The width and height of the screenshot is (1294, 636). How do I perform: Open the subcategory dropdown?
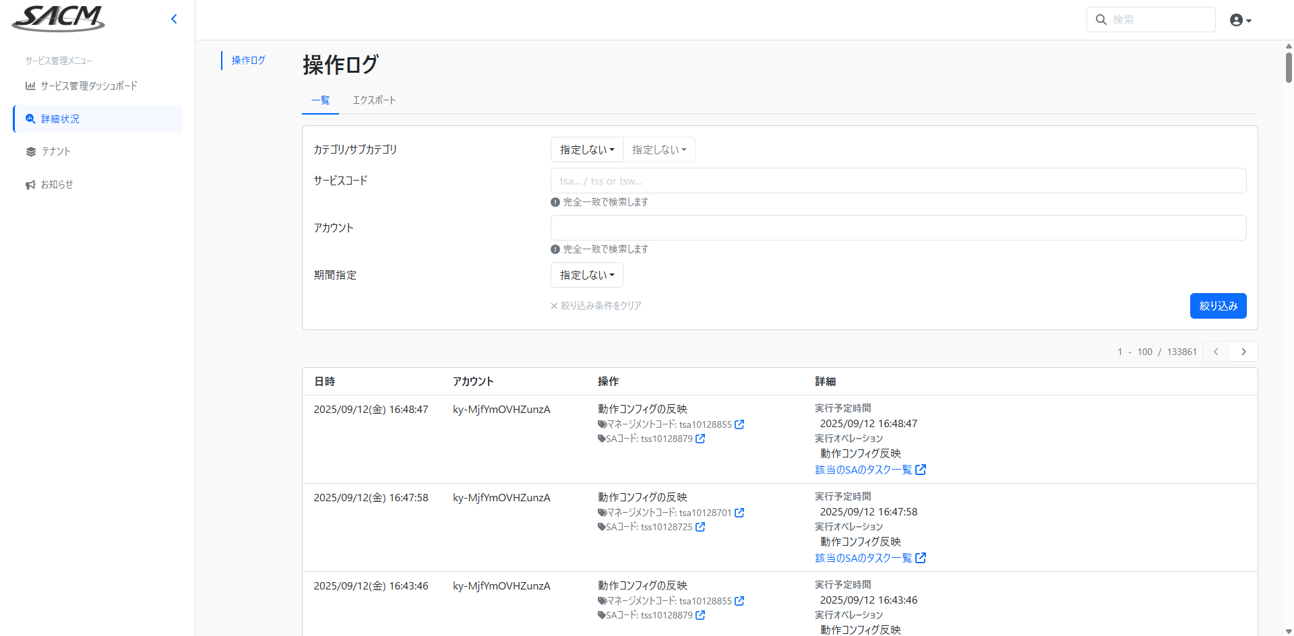point(658,150)
